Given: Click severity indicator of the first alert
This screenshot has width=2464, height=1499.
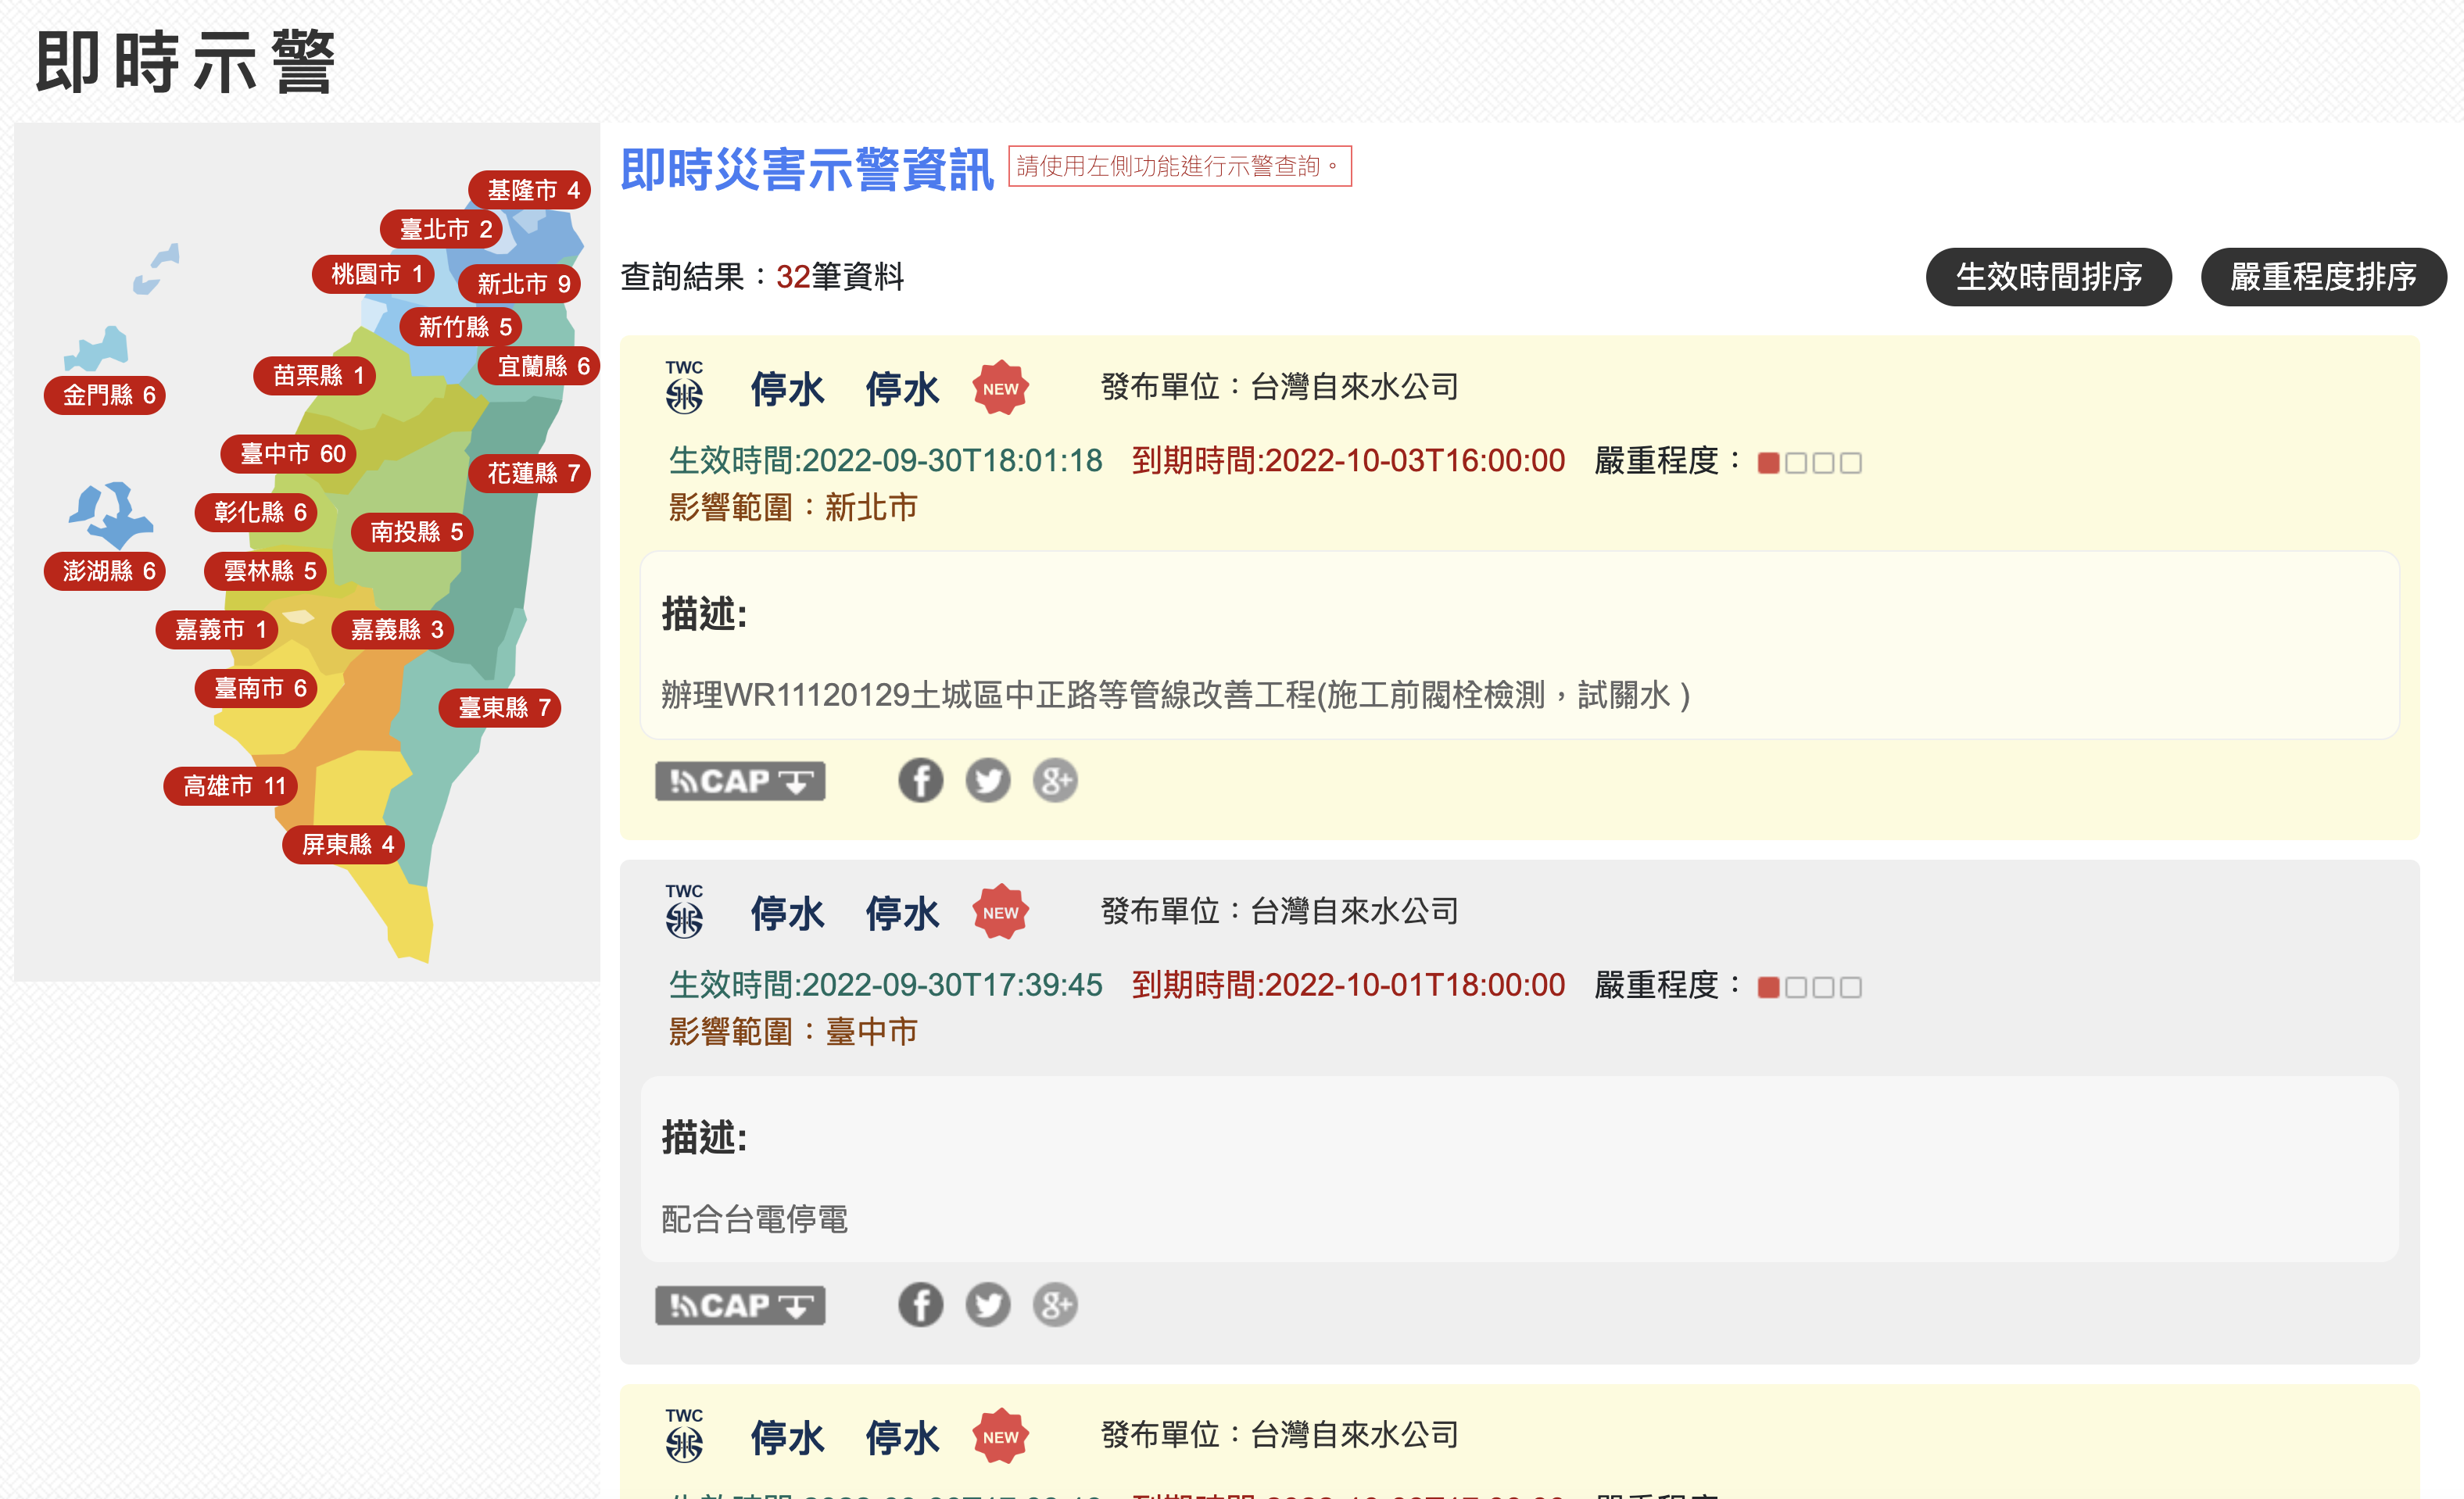Looking at the screenshot, I should click(1808, 463).
